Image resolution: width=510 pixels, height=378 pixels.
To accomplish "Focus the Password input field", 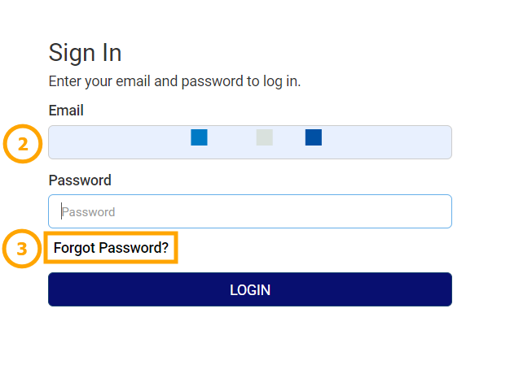I will pyautogui.click(x=249, y=211).
